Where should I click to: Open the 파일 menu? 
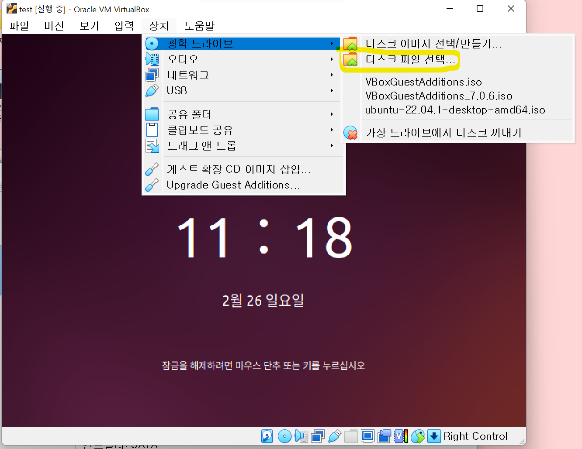(19, 26)
